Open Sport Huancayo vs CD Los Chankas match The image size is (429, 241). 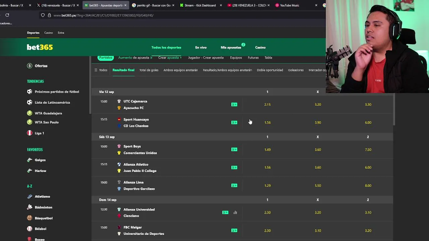pos(136,123)
